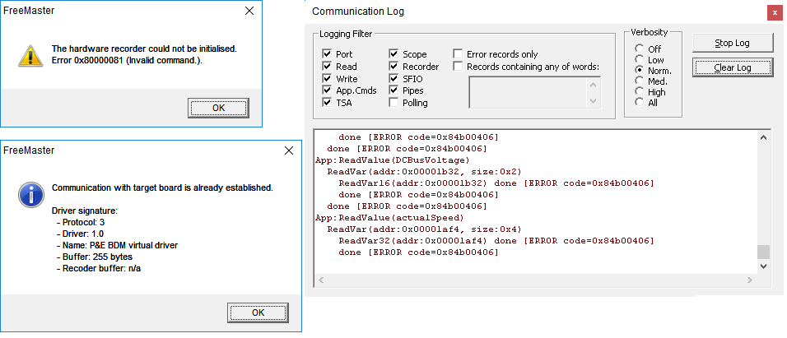This screenshot has width=787, height=338.
Task: Click the yellow warning icon in error dialog
Action: coord(30,55)
